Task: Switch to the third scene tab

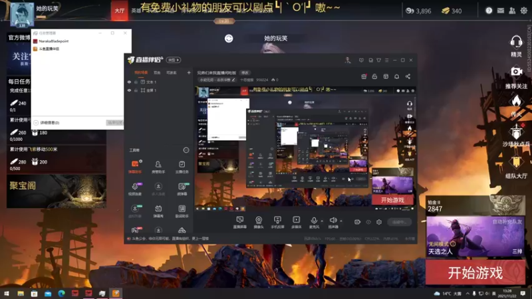Action: 172,72
